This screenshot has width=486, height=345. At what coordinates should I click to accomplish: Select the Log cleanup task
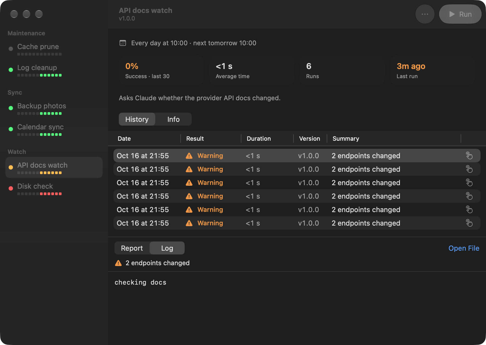click(x=54, y=70)
